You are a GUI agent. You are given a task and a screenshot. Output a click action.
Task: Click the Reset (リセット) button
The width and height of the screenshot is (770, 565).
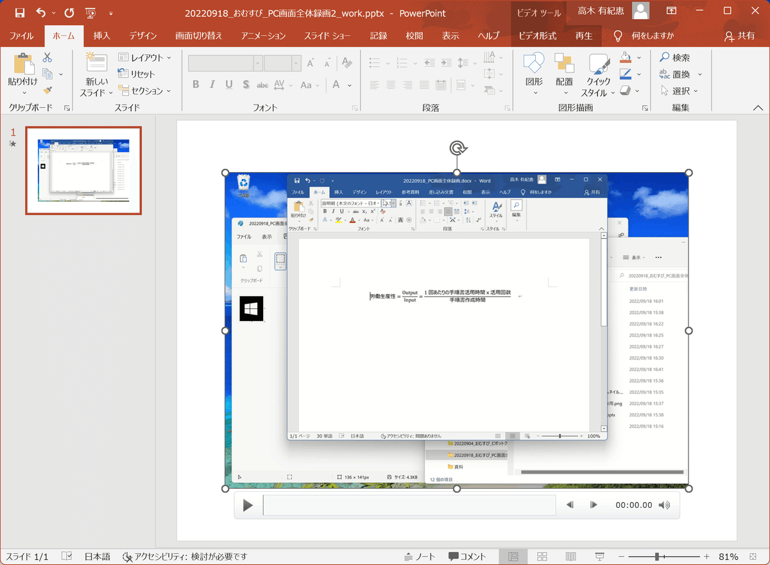tap(137, 74)
